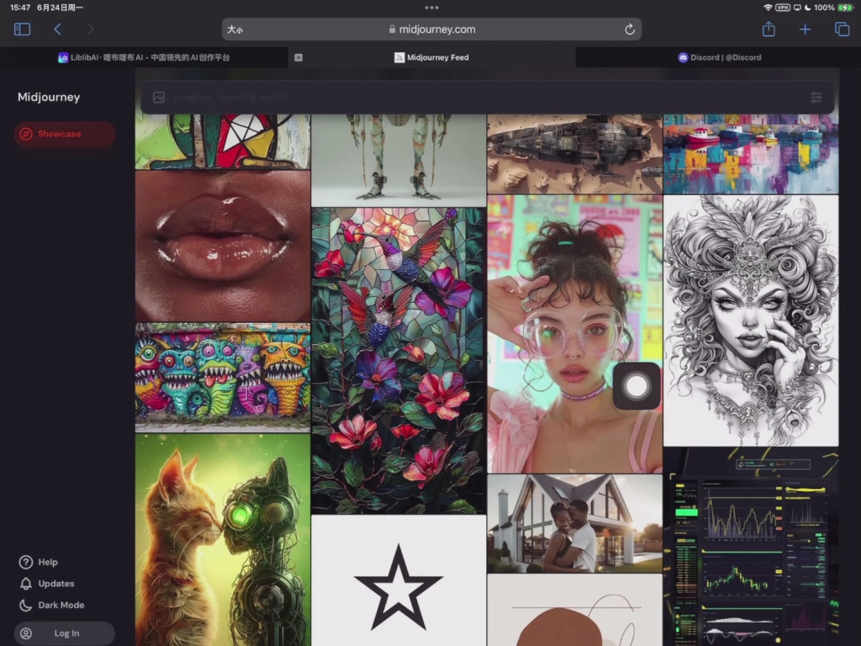
Task: Open the colorful harbor boats painting
Action: tap(751, 154)
